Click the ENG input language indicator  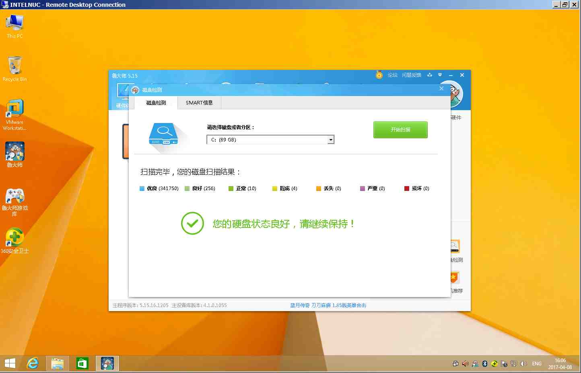click(537, 364)
